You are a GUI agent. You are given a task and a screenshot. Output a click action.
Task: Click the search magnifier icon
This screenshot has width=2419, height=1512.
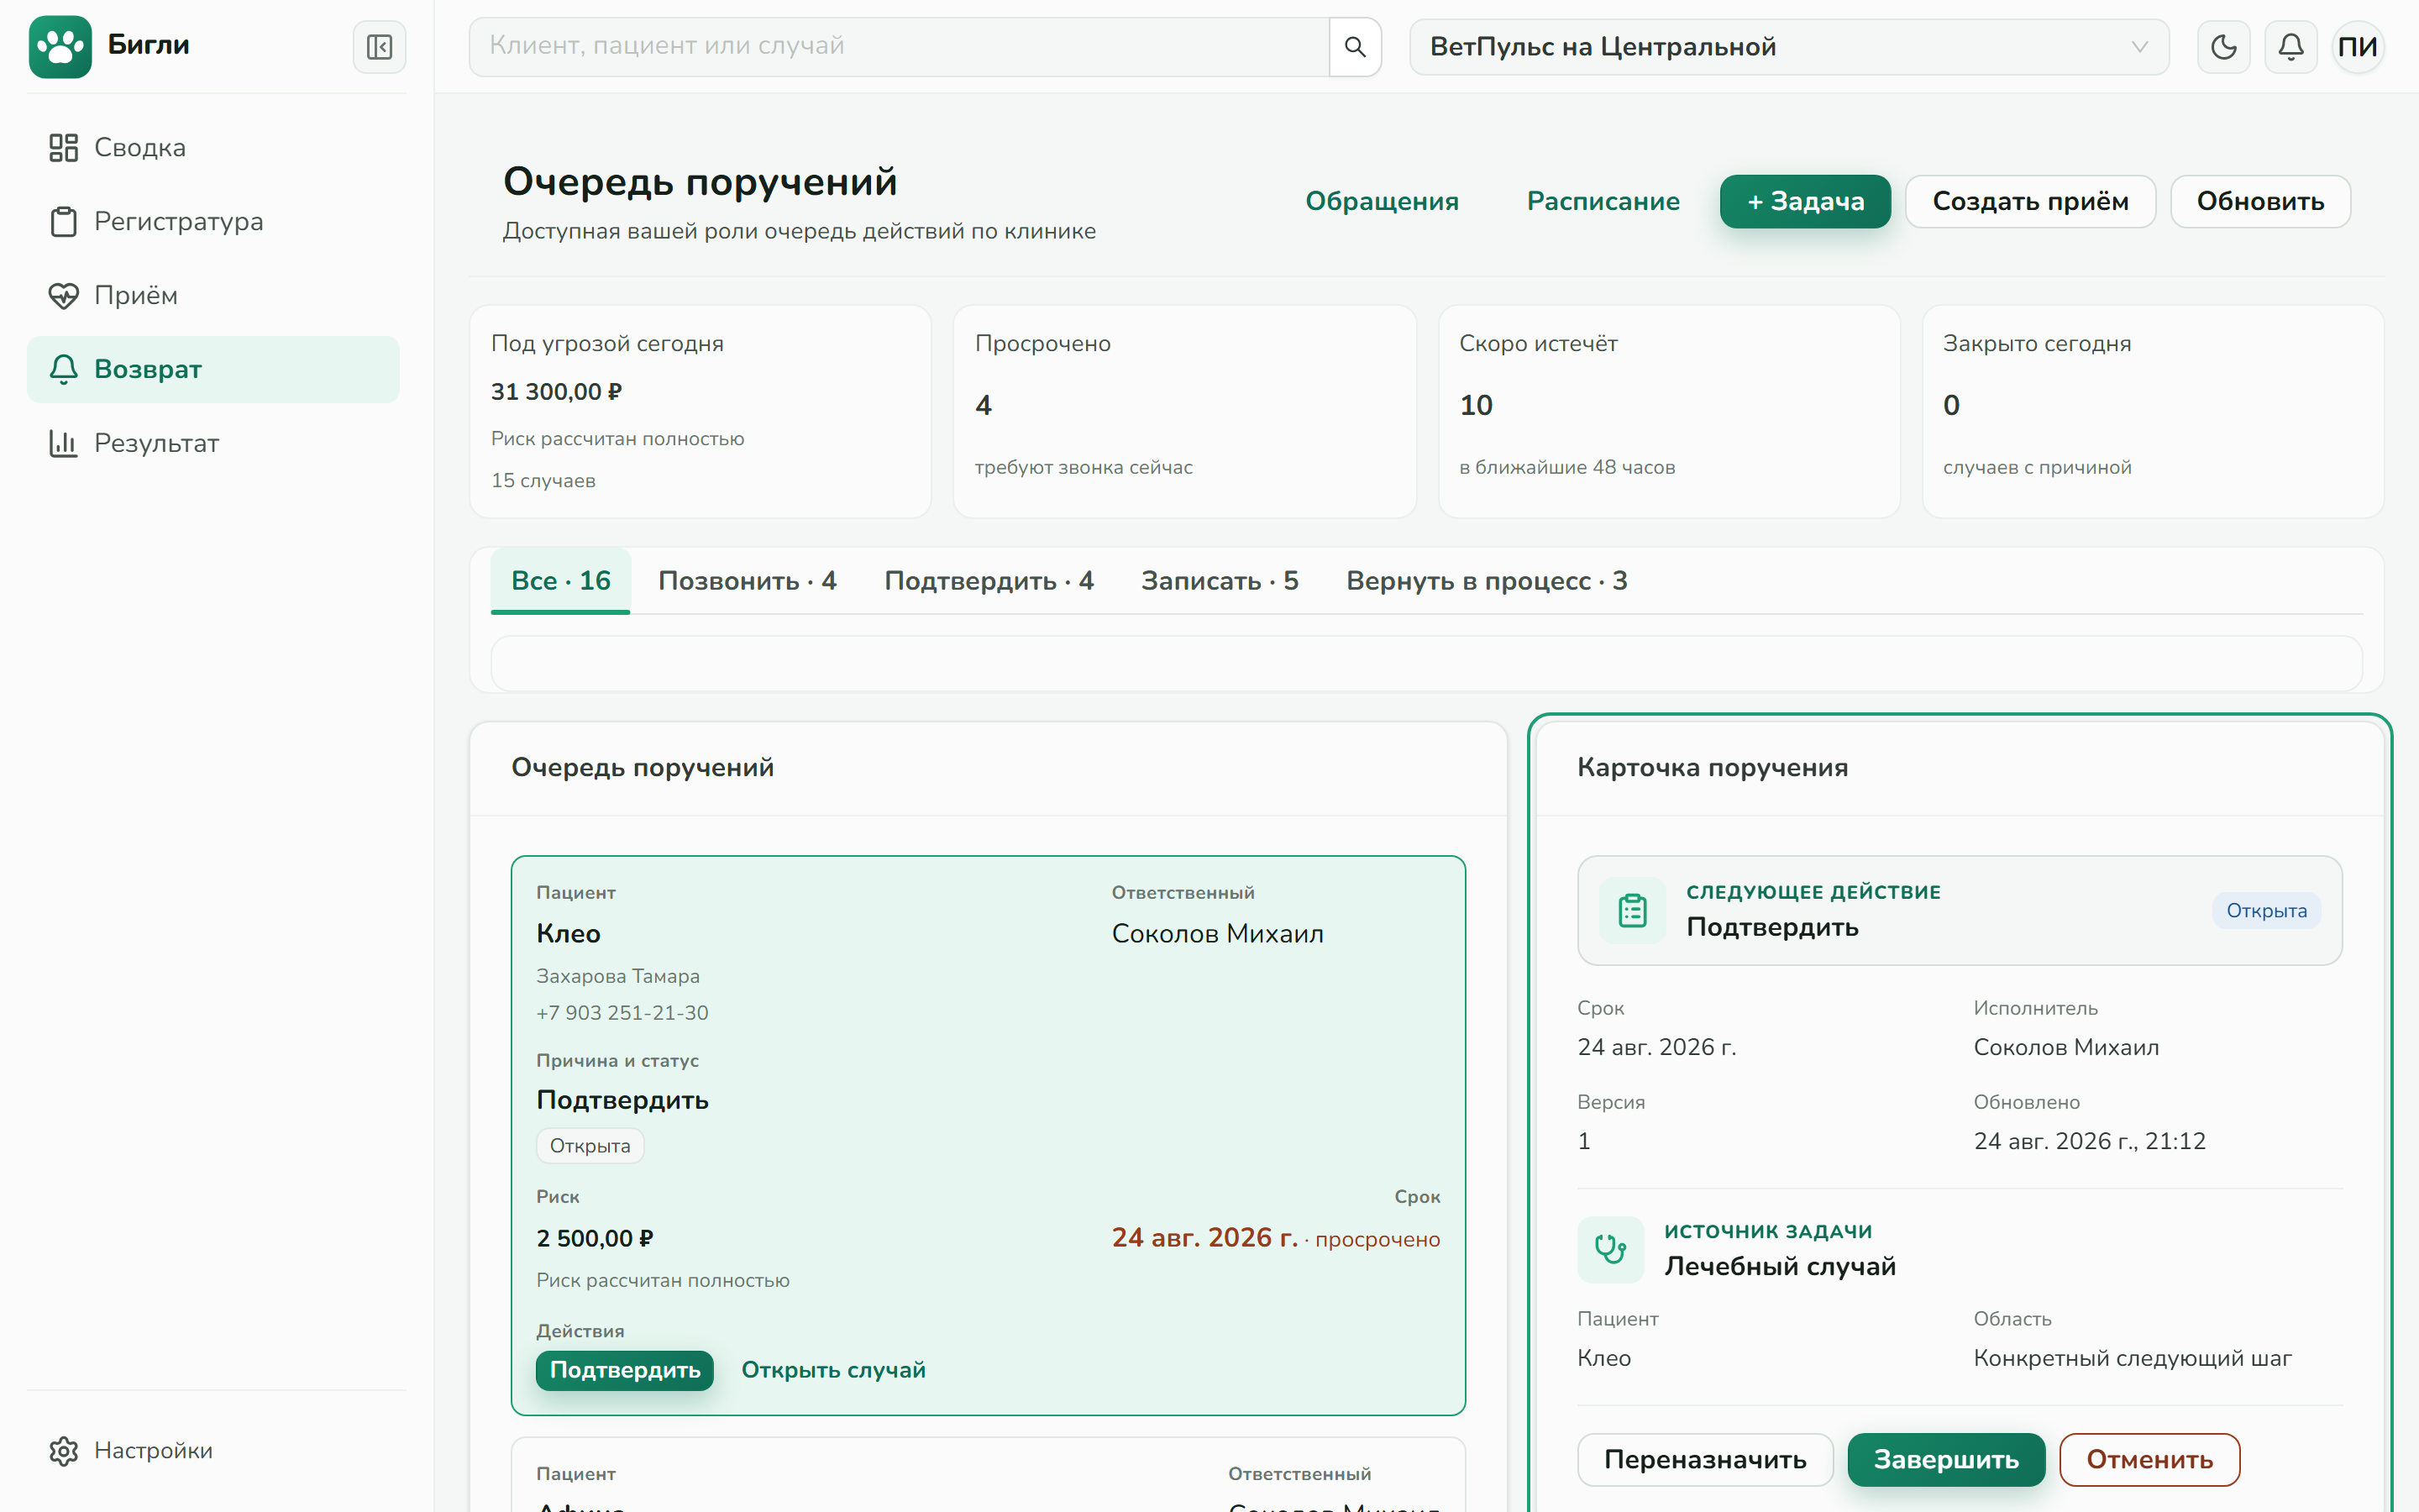pos(1355,46)
